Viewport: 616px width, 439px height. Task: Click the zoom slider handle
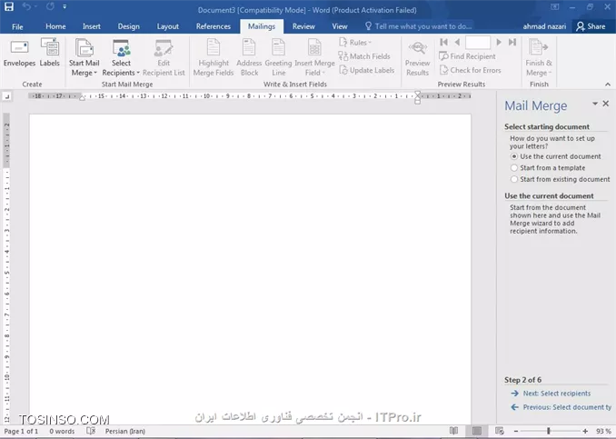pos(549,431)
